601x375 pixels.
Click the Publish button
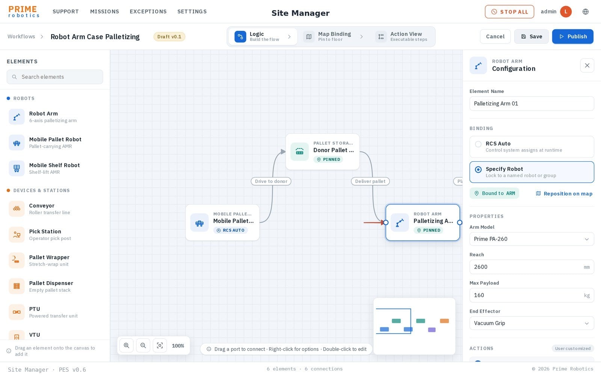point(572,36)
